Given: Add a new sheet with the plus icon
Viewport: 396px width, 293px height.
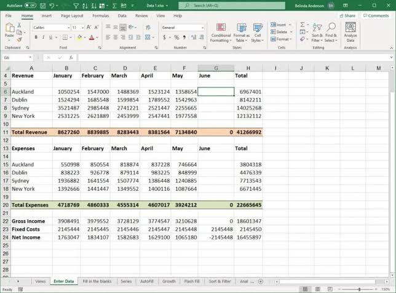Looking at the screenshot, I should [261, 281].
